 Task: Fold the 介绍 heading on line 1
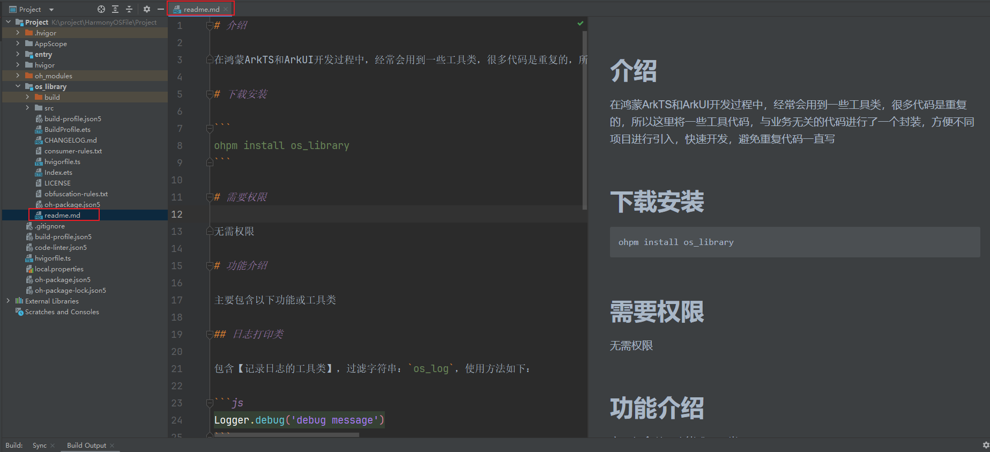tap(210, 25)
